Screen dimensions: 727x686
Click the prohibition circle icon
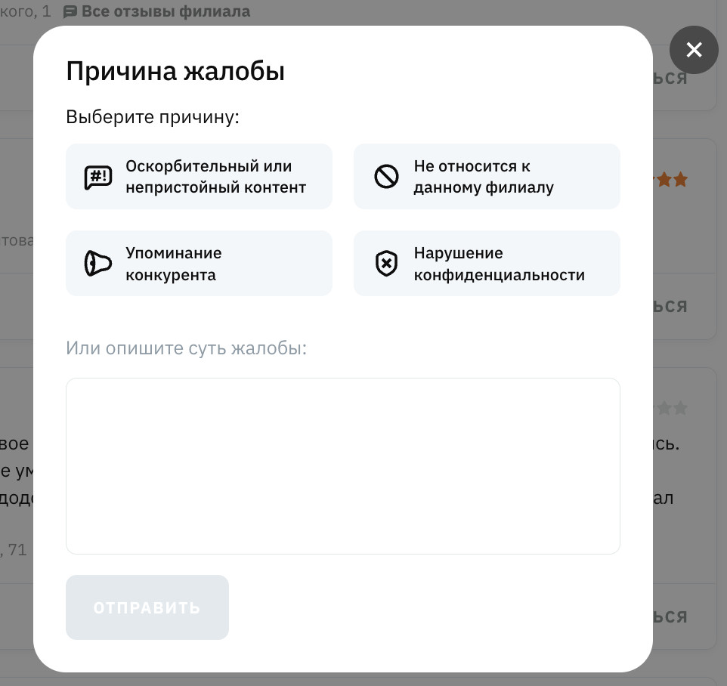(x=386, y=178)
